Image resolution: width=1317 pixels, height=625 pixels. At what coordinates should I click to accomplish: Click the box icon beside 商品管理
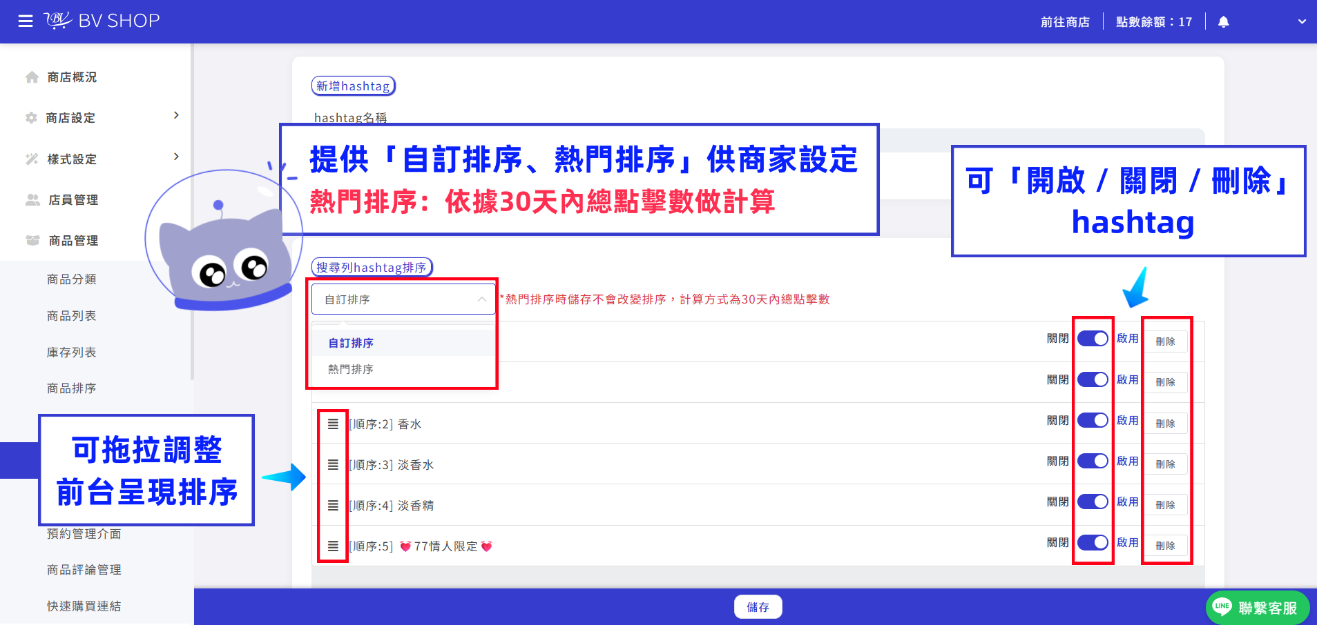[x=32, y=241]
